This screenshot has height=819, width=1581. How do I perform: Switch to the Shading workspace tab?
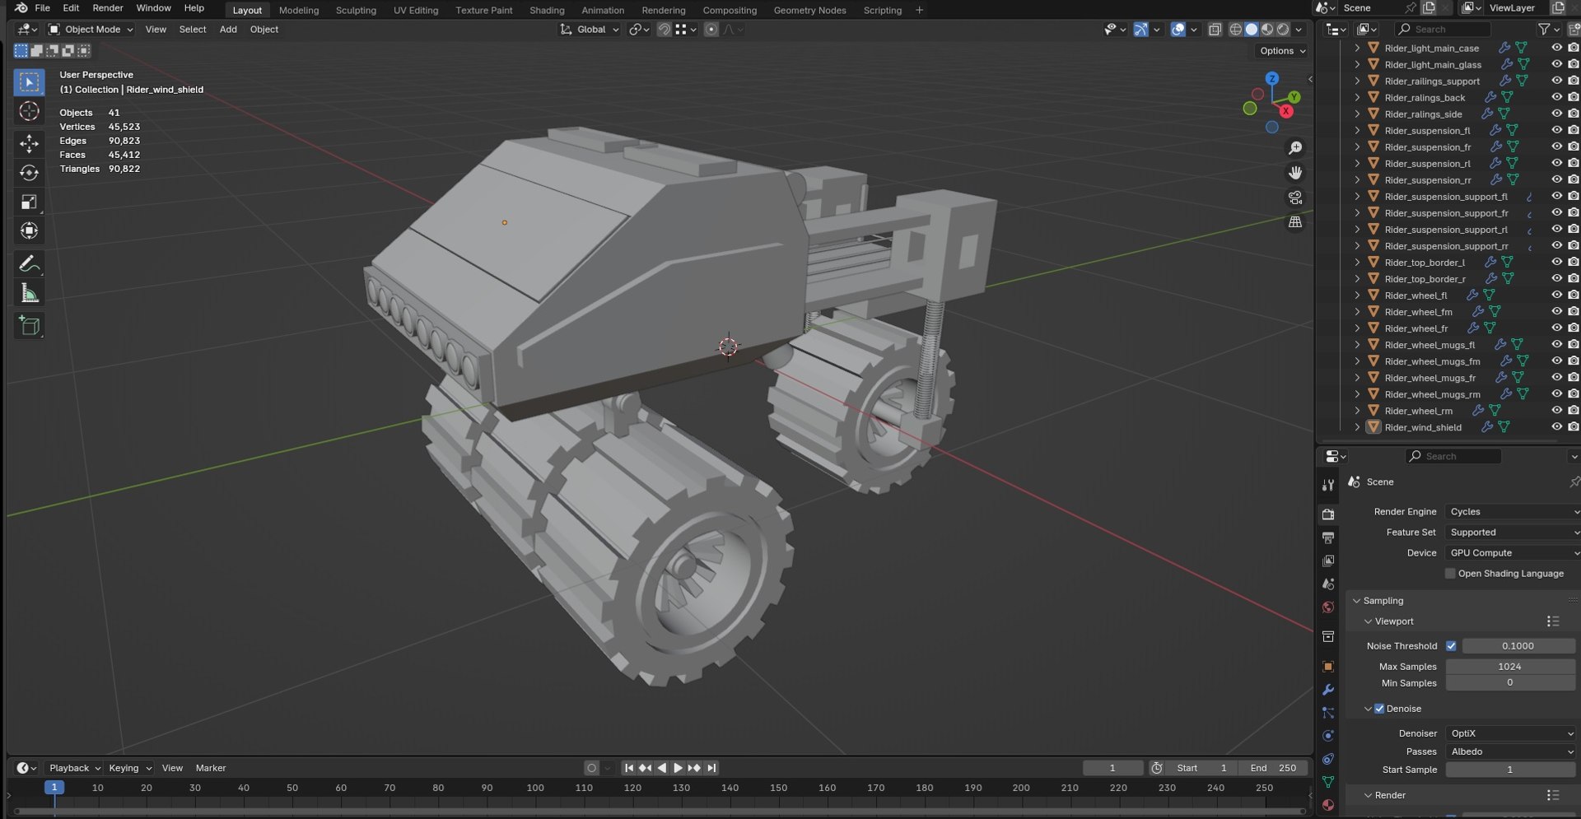(x=547, y=10)
